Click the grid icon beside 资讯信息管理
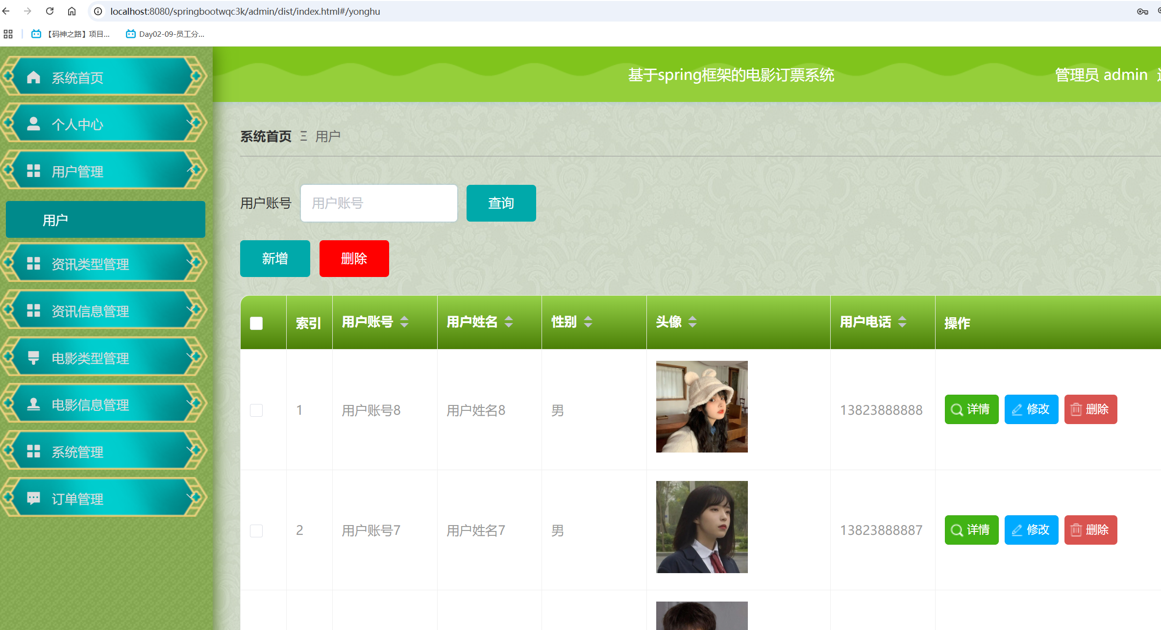Viewport: 1161px width, 630px height. coord(33,310)
